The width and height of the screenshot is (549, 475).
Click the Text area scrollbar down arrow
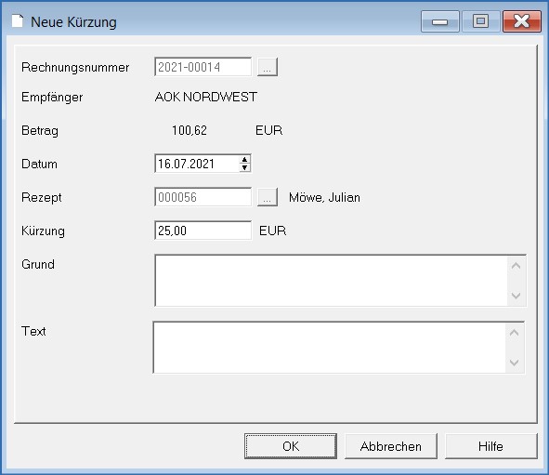tap(514, 363)
